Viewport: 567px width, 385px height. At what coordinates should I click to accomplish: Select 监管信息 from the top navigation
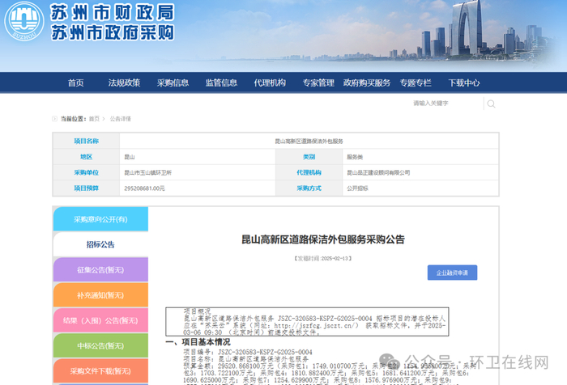point(221,82)
